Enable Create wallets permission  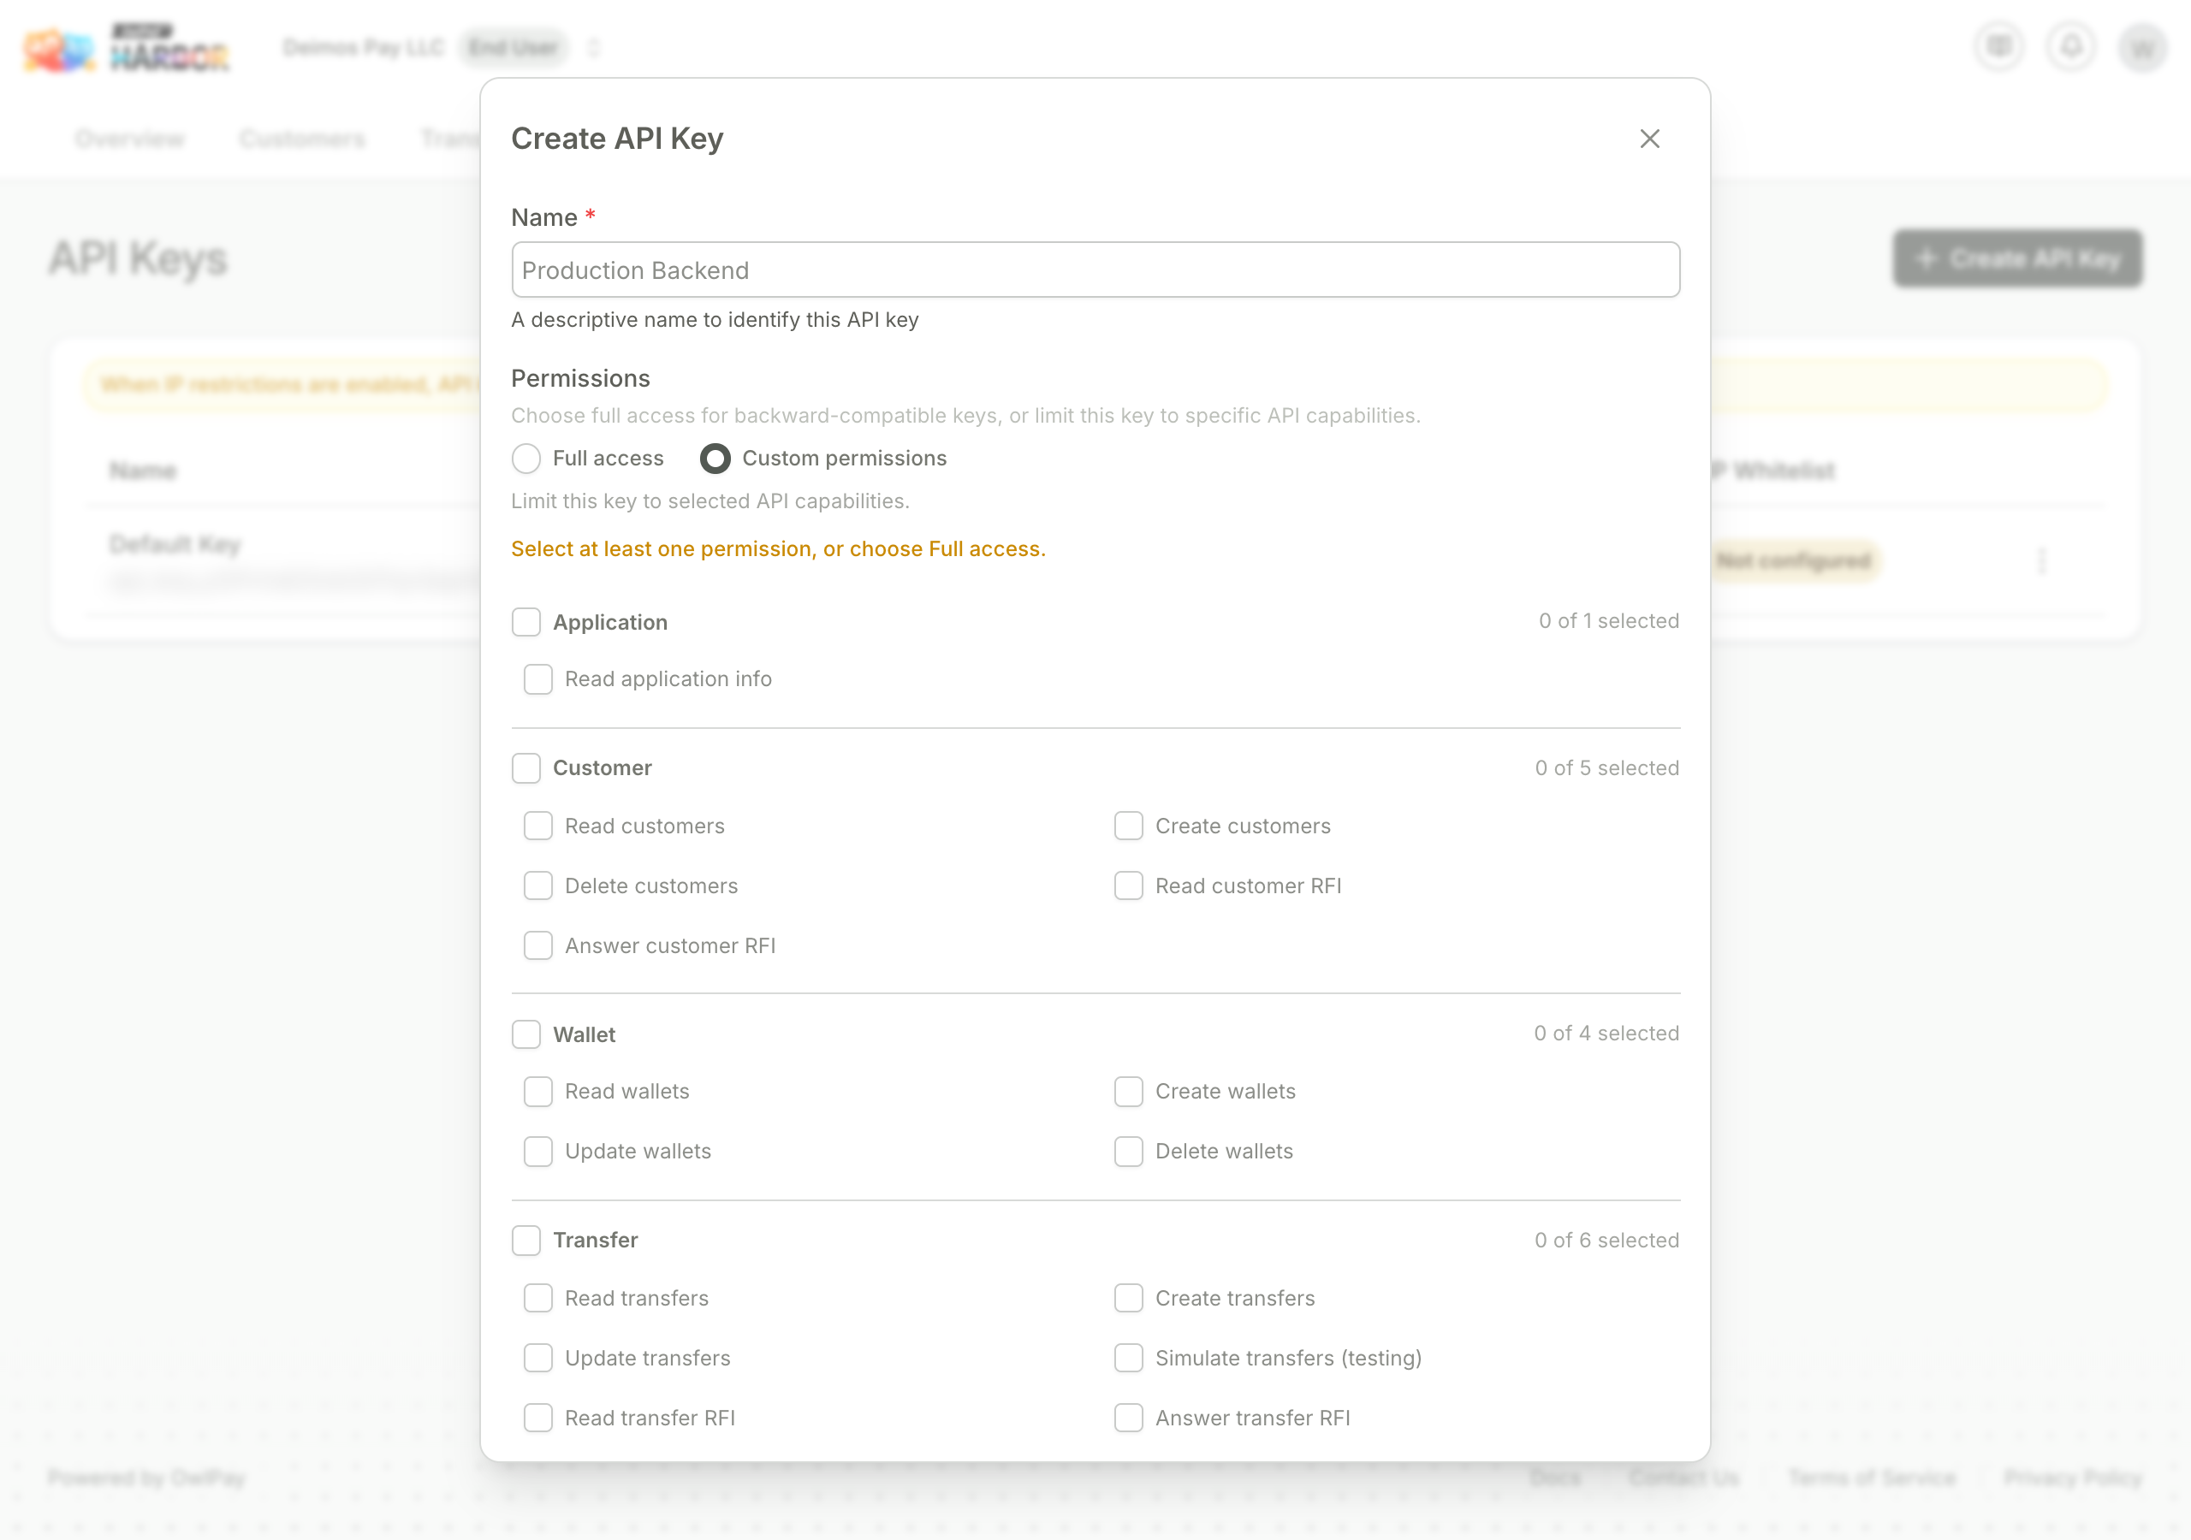pos(1129,1092)
